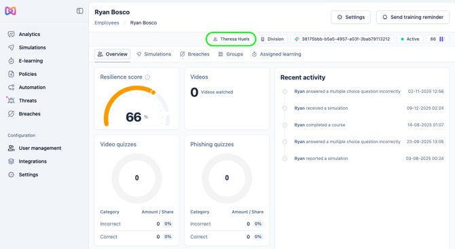
Task: Click the Slack ID chip 38175bbb
Action: point(342,39)
